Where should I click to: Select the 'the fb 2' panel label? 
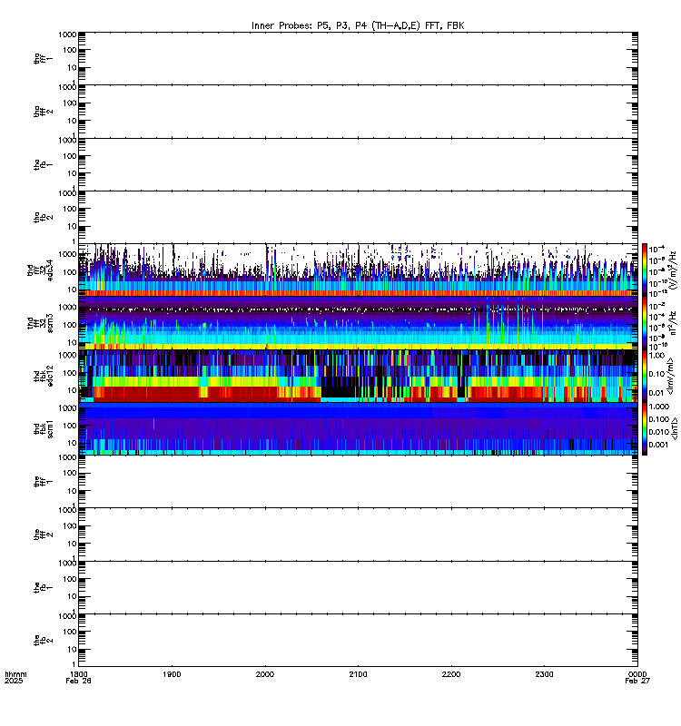point(43,641)
